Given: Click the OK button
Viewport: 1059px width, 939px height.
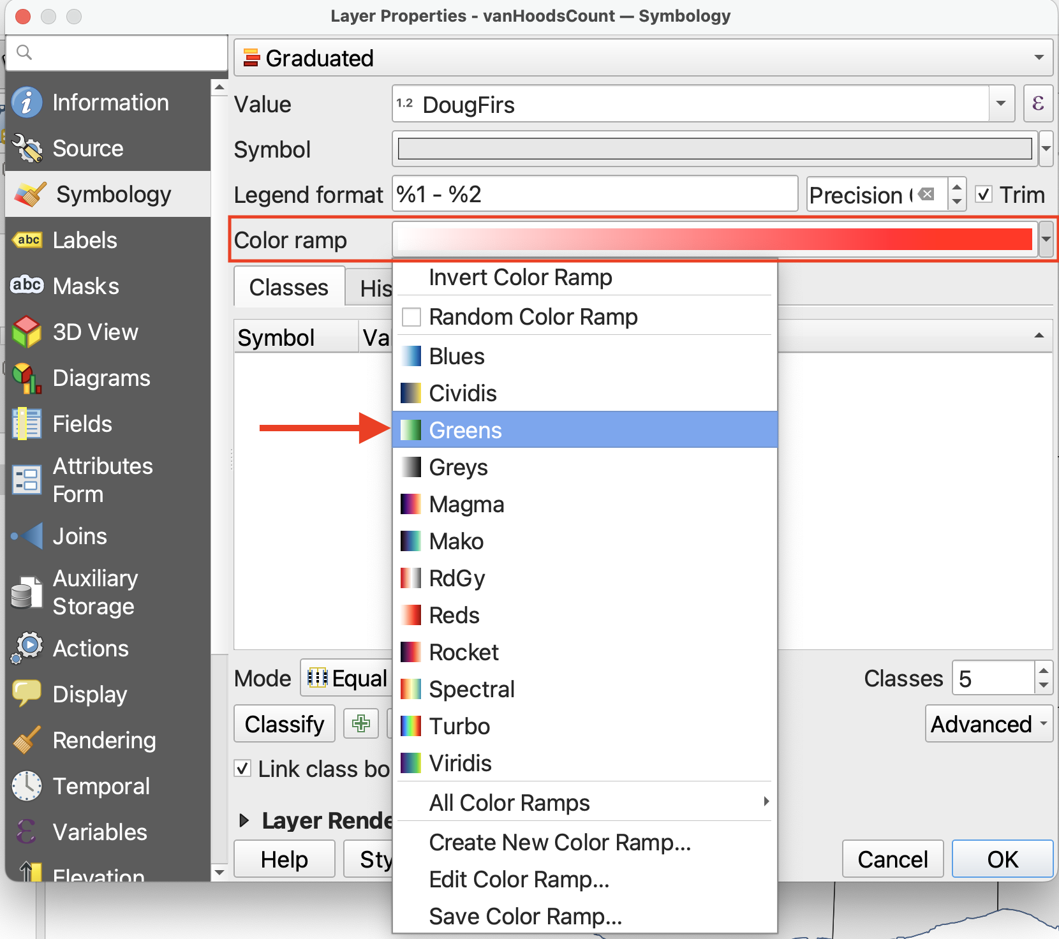Looking at the screenshot, I should [x=1002, y=859].
